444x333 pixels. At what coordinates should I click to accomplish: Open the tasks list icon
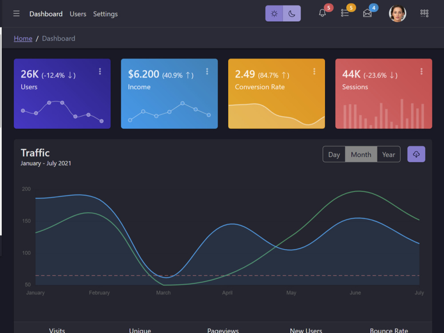pyautogui.click(x=345, y=13)
